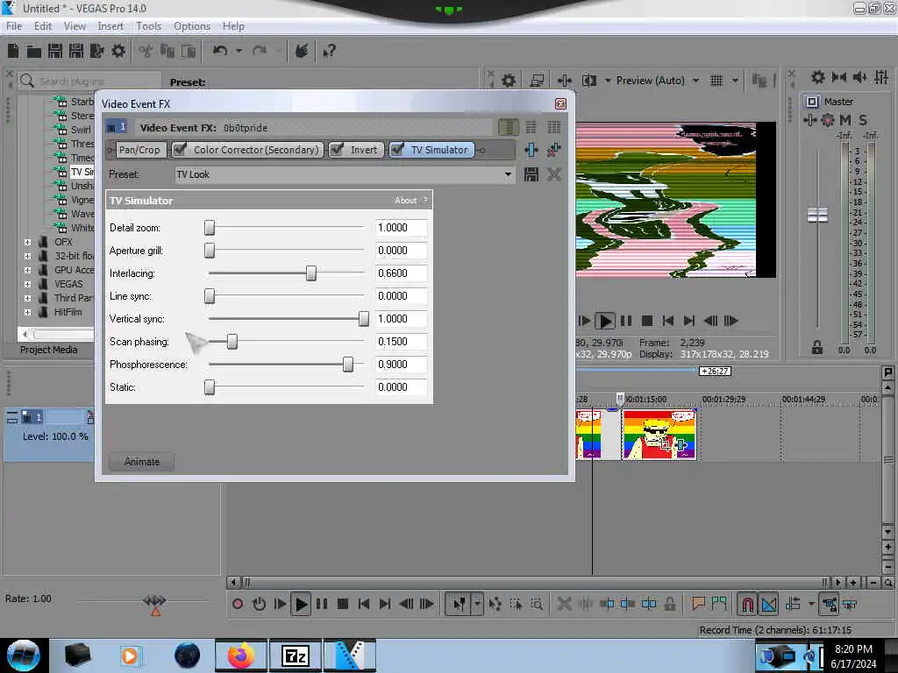Click the Remove Selected Plug-In icon

click(x=554, y=150)
